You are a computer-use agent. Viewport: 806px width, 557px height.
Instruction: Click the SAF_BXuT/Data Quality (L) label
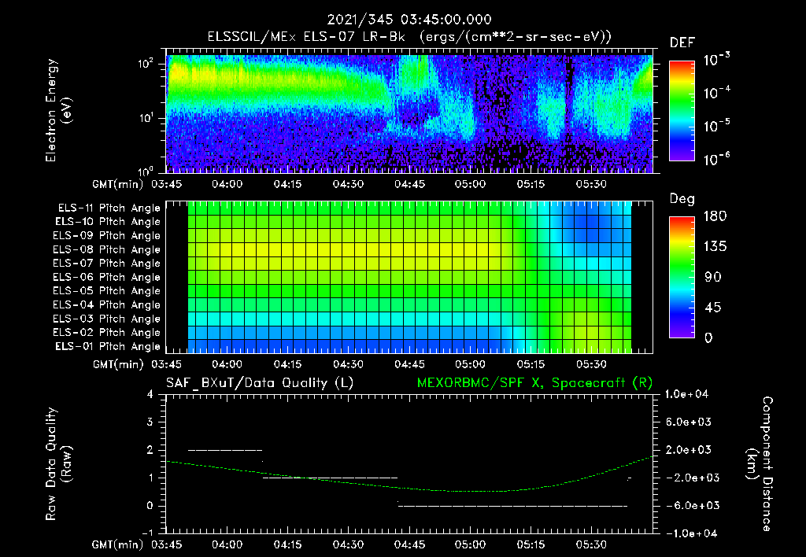click(x=260, y=383)
